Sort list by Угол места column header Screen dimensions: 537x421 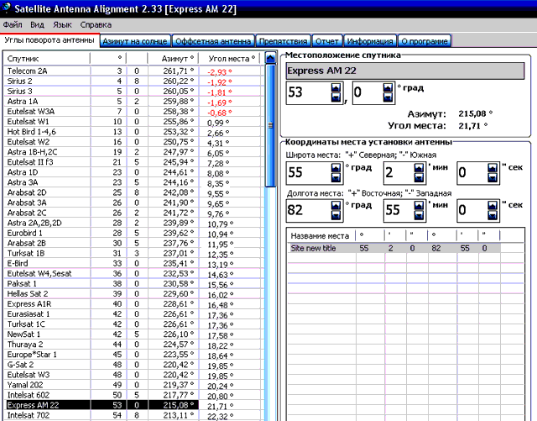[x=229, y=59]
